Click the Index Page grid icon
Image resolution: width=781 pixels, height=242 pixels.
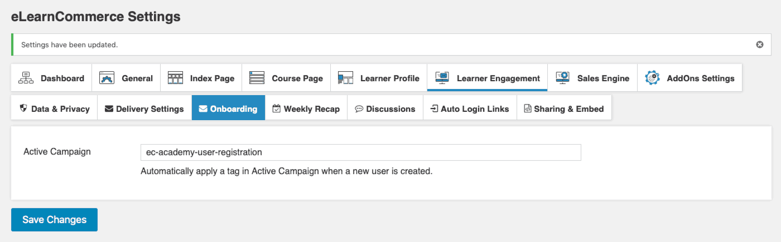coord(175,78)
